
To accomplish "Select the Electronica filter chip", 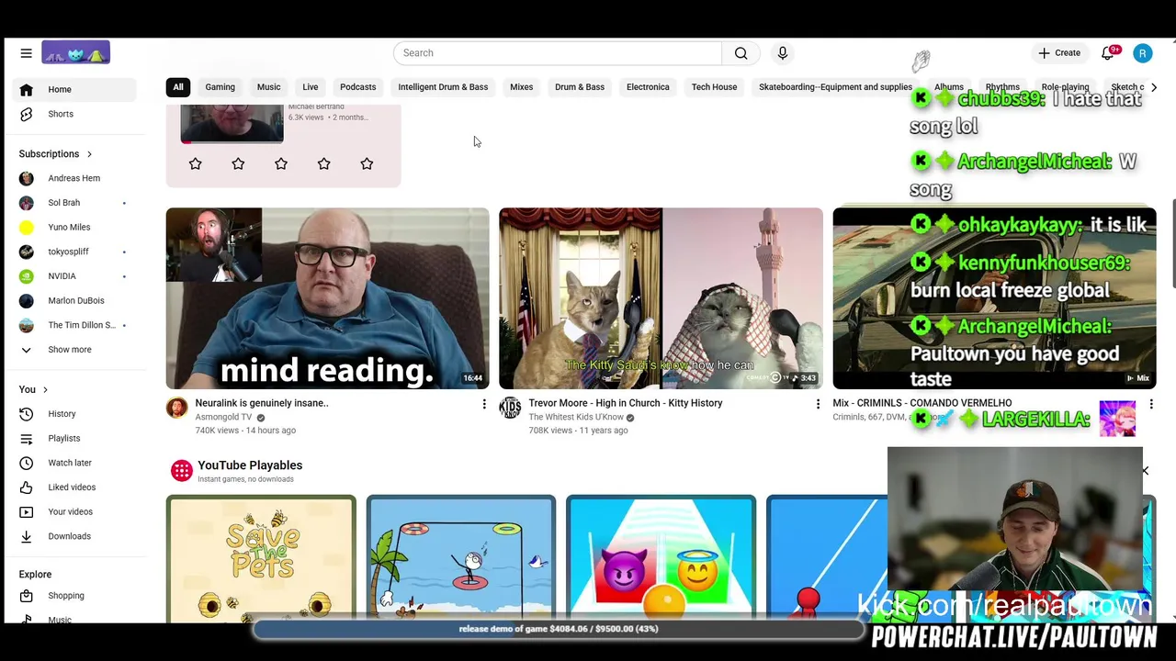I will (x=648, y=87).
